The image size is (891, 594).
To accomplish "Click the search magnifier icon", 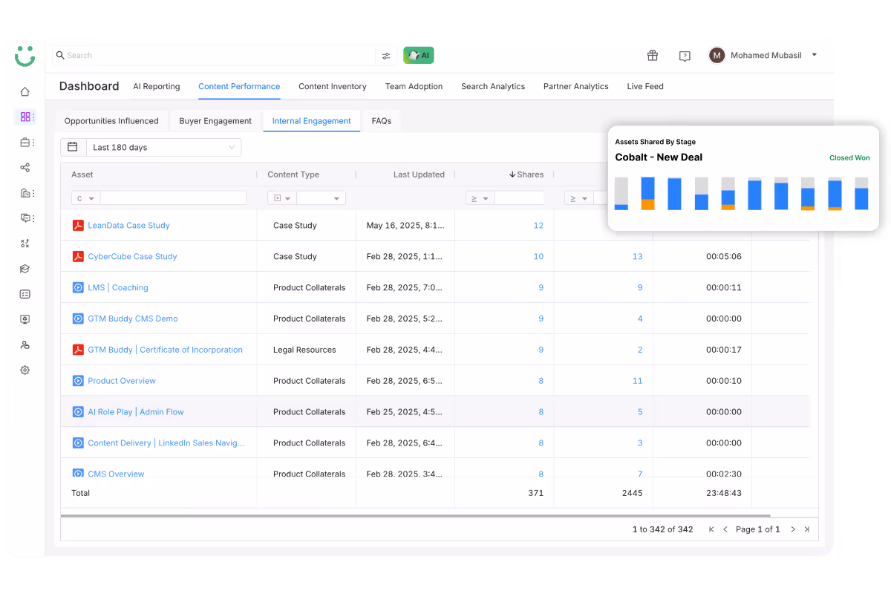I will coord(60,55).
